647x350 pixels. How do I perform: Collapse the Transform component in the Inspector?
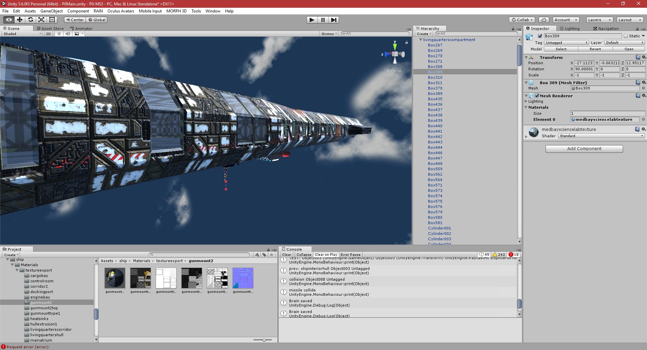click(x=527, y=57)
